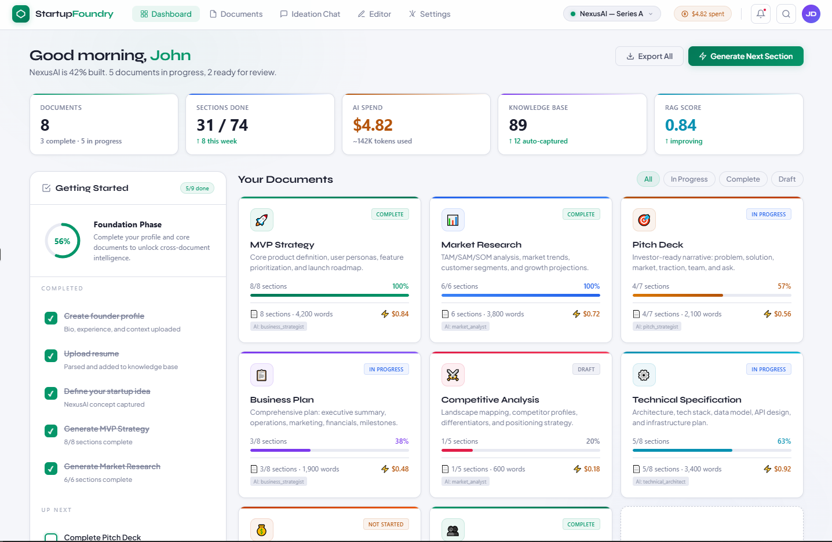The width and height of the screenshot is (832, 542).
Task: Click the AI: pitch_strategist tag
Action: (x=657, y=327)
